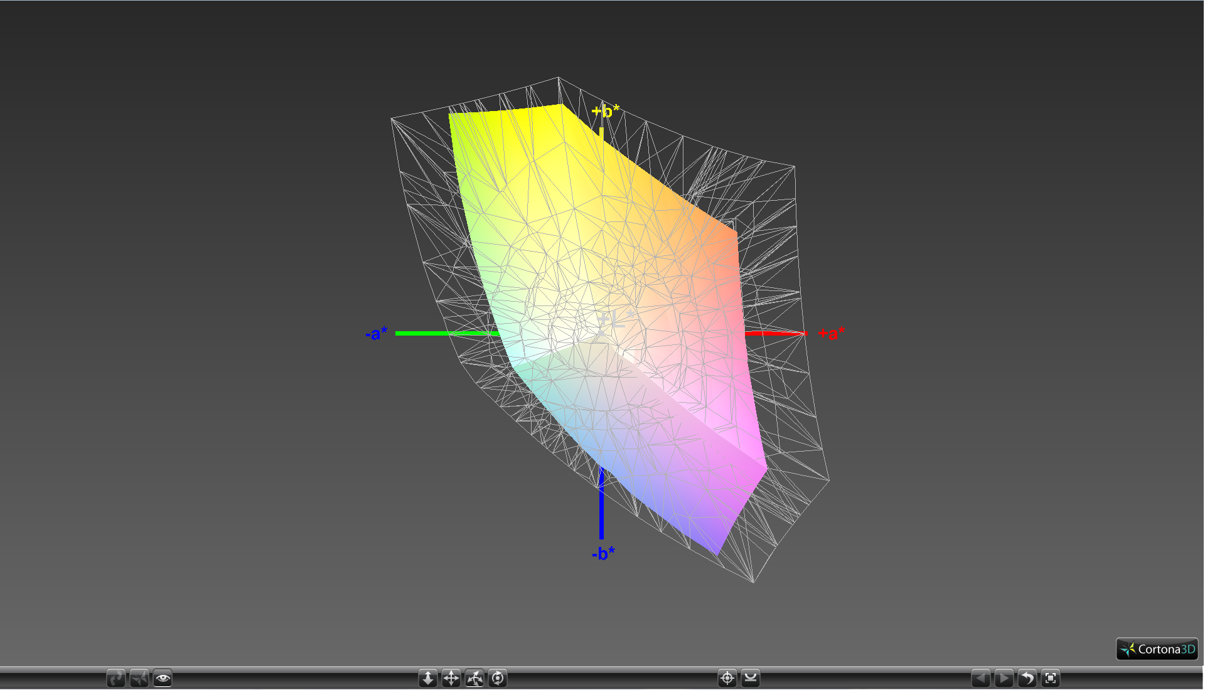Toggle the Examine (eye) navigation mode
1205x690 pixels.
pos(163,678)
